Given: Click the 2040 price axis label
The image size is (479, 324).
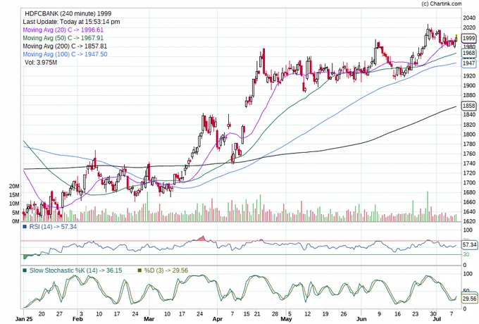Looking at the screenshot, I should 469,18.
